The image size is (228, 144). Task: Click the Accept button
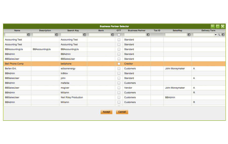pos(106,112)
